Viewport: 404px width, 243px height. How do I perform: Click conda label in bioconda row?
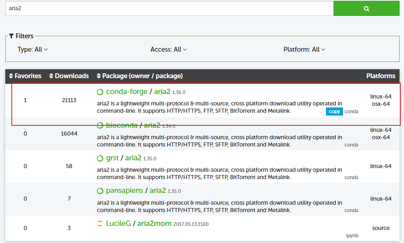[x=352, y=145]
